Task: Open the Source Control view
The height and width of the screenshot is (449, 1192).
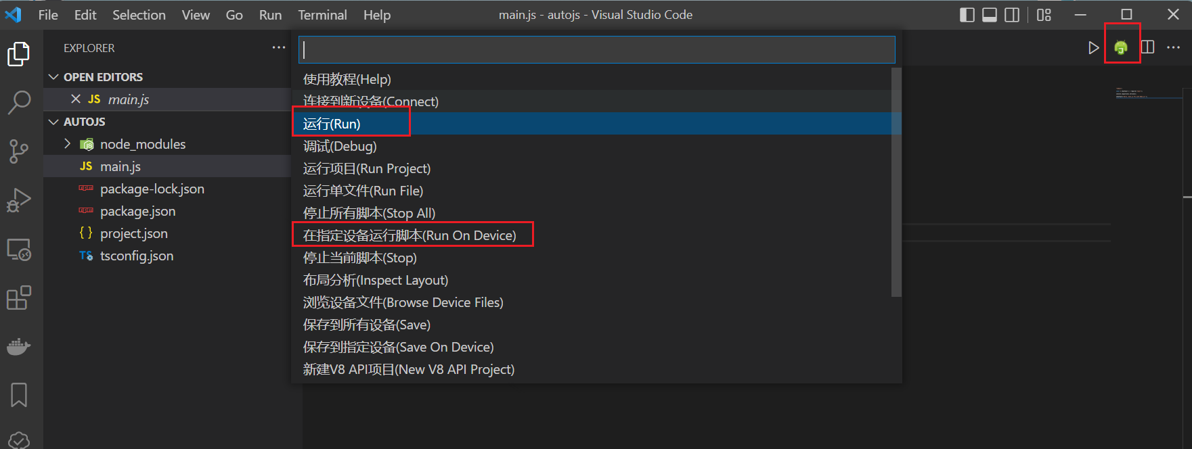Action: (19, 151)
